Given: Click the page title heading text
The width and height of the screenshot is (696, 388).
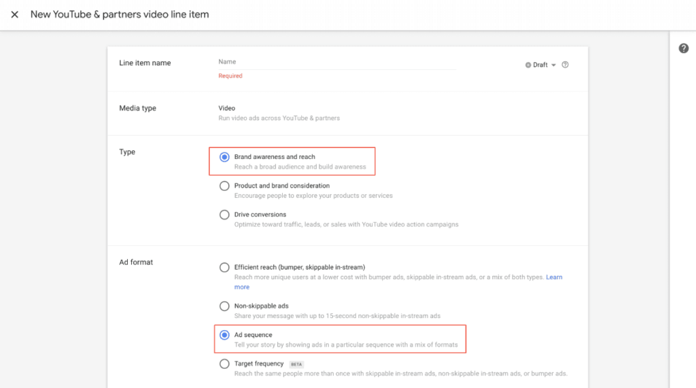Looking at the screenshot, I should pos(120,14).
